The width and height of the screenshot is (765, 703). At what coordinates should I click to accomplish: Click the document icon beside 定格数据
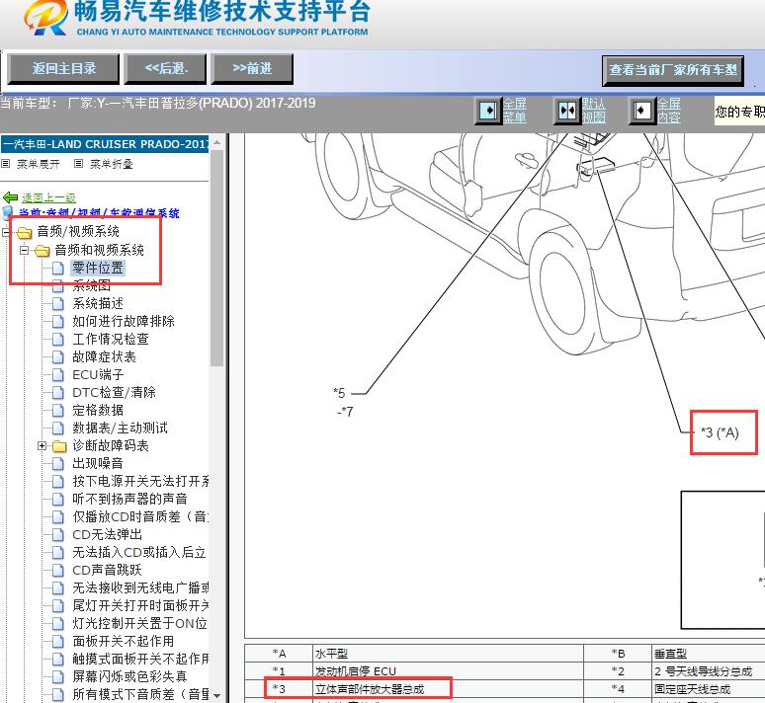coord(58,411)
